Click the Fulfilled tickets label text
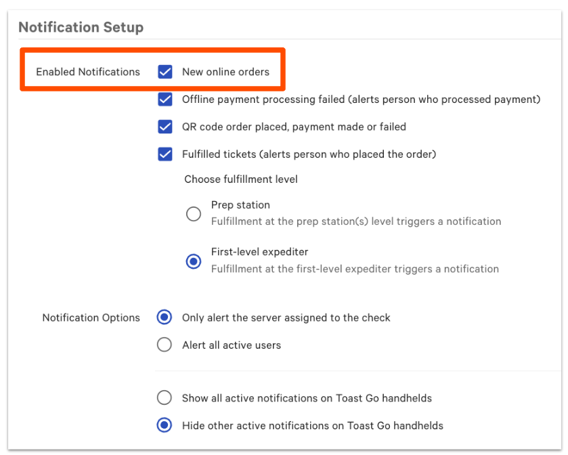Image resolution: width=568 pixels, height=455 pixels. [x=309, y=154]
